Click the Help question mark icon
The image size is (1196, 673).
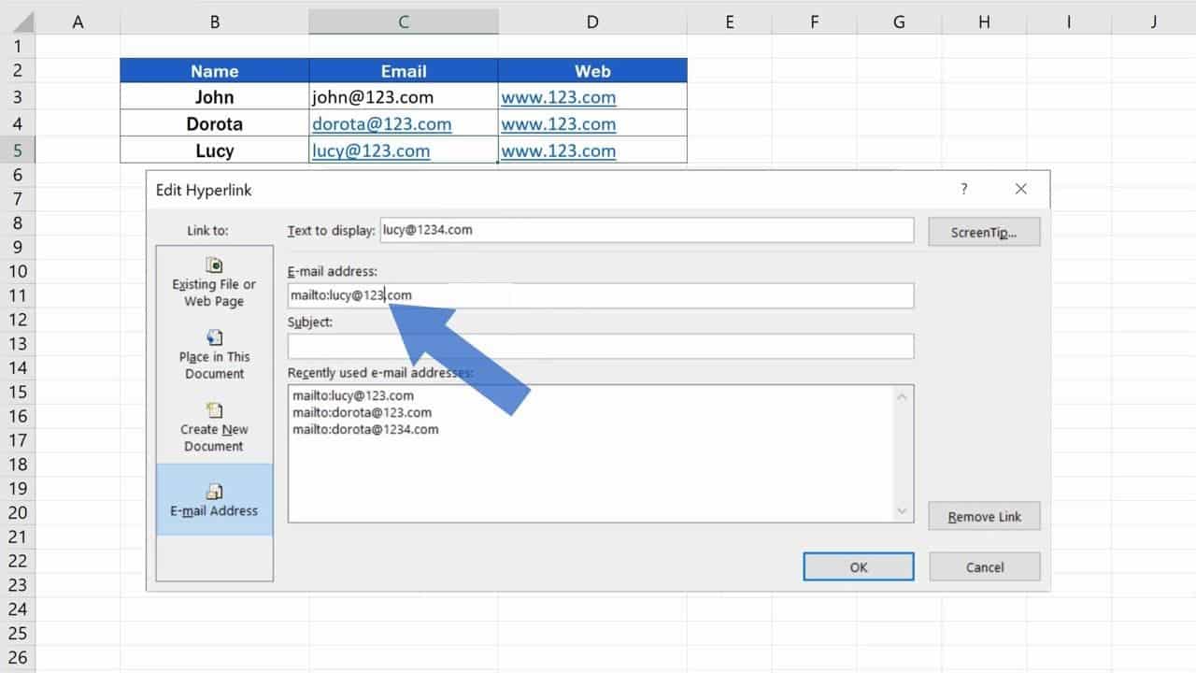(963, 189)
